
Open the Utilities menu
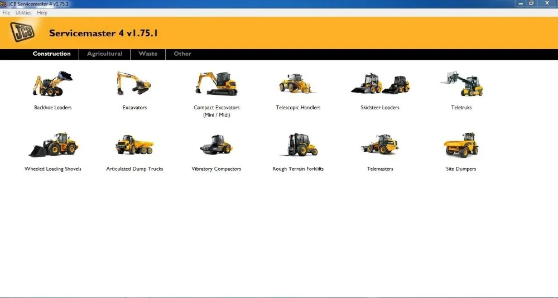pyautogui.click(x=23, y=12)
